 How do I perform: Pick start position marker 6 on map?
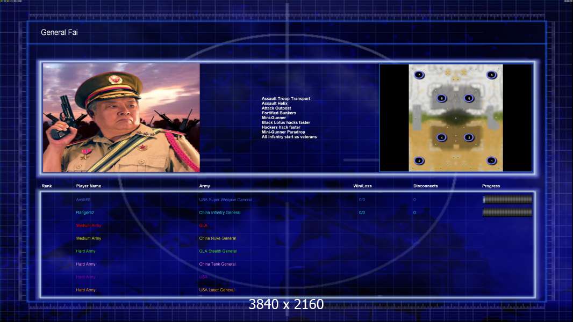coord(442,98)
